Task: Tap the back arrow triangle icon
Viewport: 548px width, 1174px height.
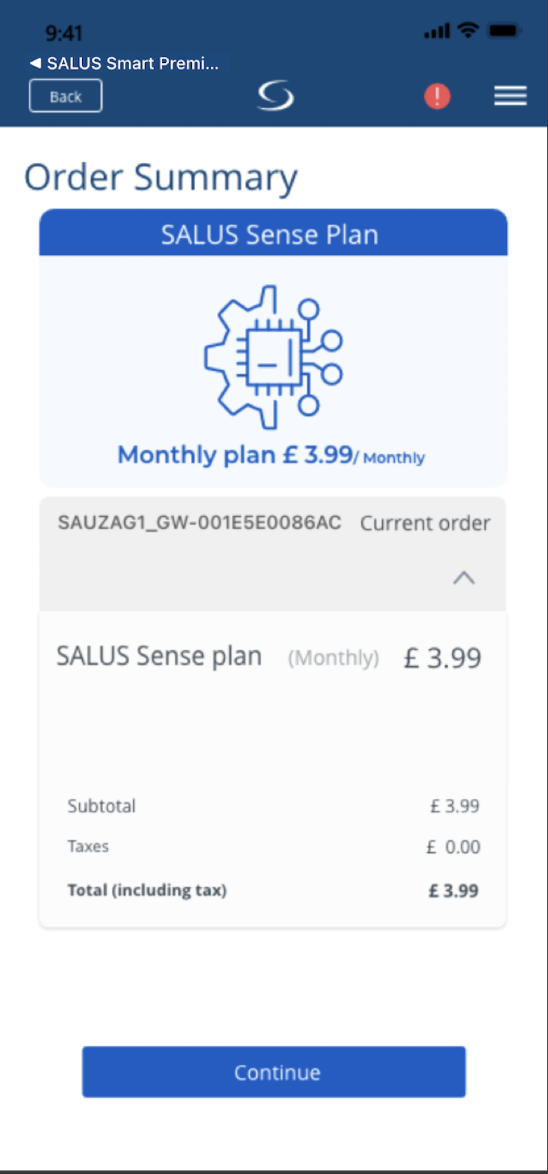Action: click(x=35, y=63)
